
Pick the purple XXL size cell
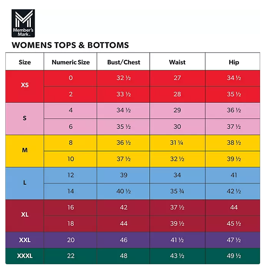pyautogui.click(x=25, y=240)
